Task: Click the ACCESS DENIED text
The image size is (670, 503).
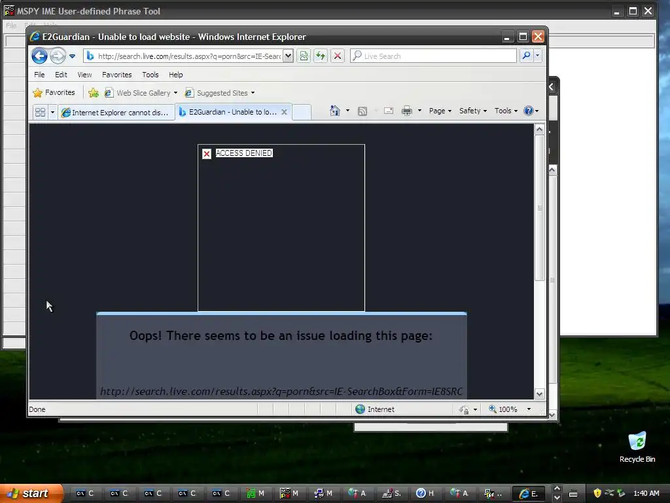Action: pyautogui.click(x=244, y=153)
